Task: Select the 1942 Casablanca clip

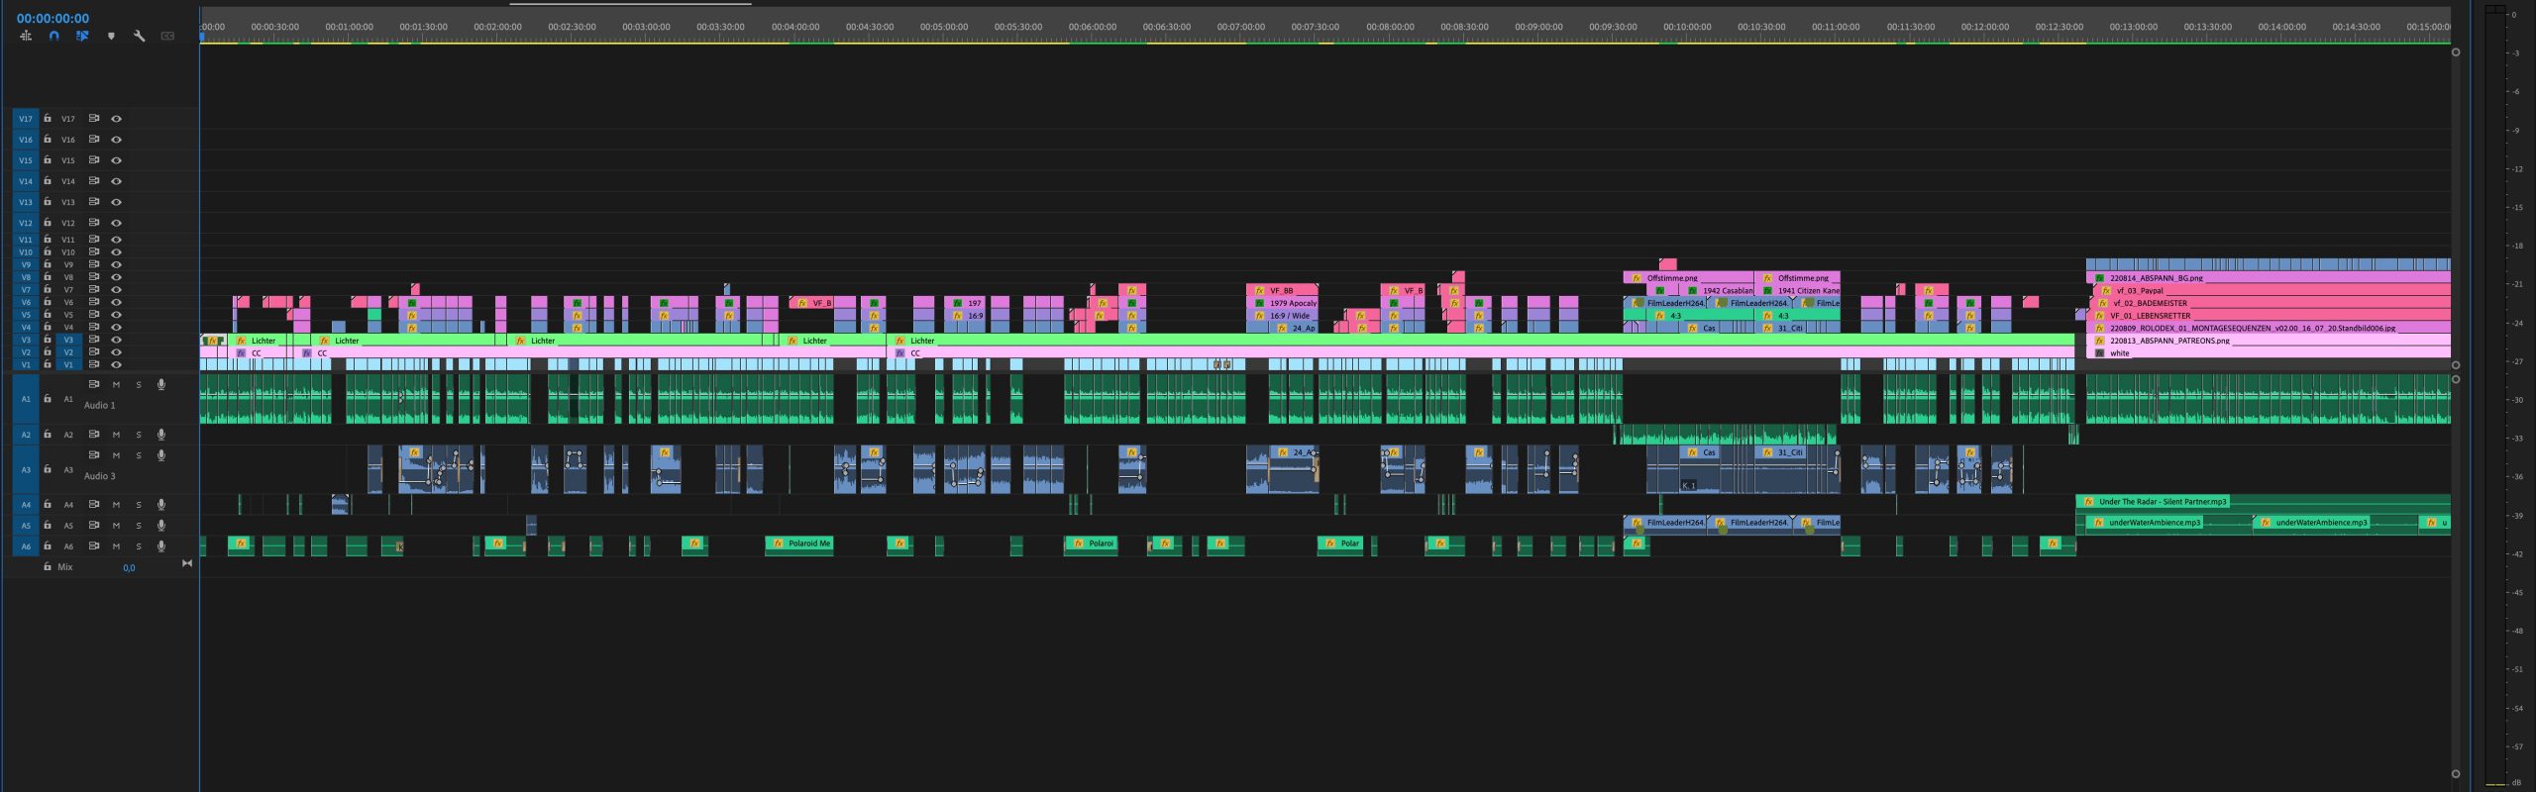Action: [1719, 291]
